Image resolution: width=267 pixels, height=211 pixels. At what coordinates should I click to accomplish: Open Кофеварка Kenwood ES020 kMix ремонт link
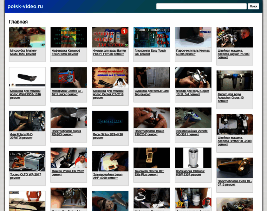click(66, 52)
